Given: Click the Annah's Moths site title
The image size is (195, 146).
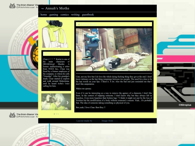Looking at the screenshot, I should pyautogui.click(x=57, y=8).
